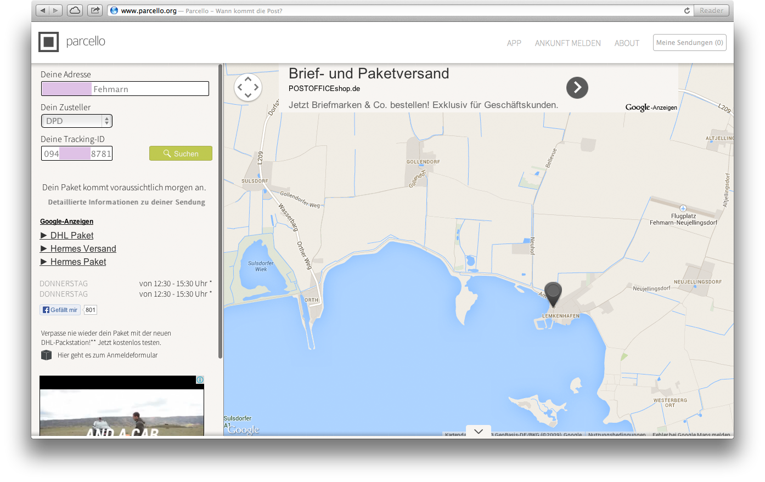Like the page via Facebook Gefällt mir
This screenshot has width=765, height=482.
pyautogui.click(x=60, y=310)
